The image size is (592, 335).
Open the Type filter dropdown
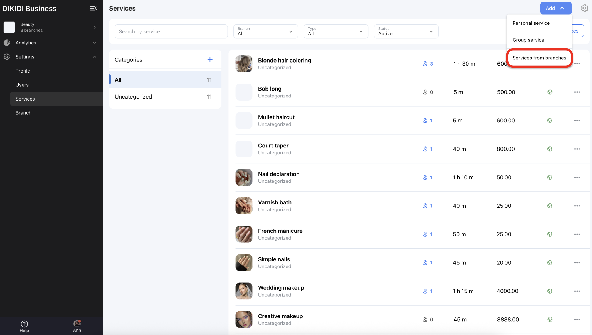point(336,31)
